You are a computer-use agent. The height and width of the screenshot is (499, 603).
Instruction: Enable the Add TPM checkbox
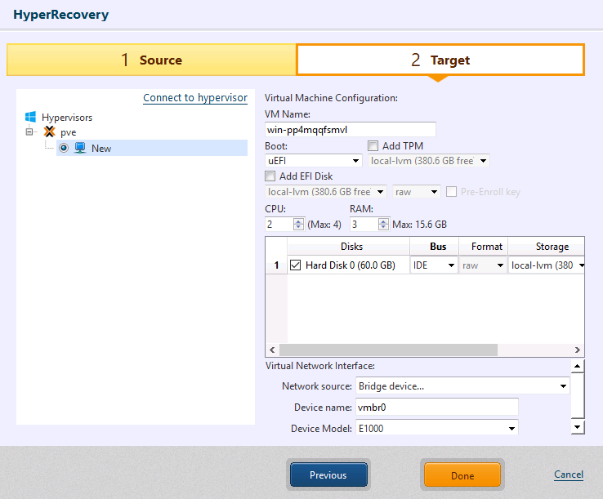click(x=373, y=146)
